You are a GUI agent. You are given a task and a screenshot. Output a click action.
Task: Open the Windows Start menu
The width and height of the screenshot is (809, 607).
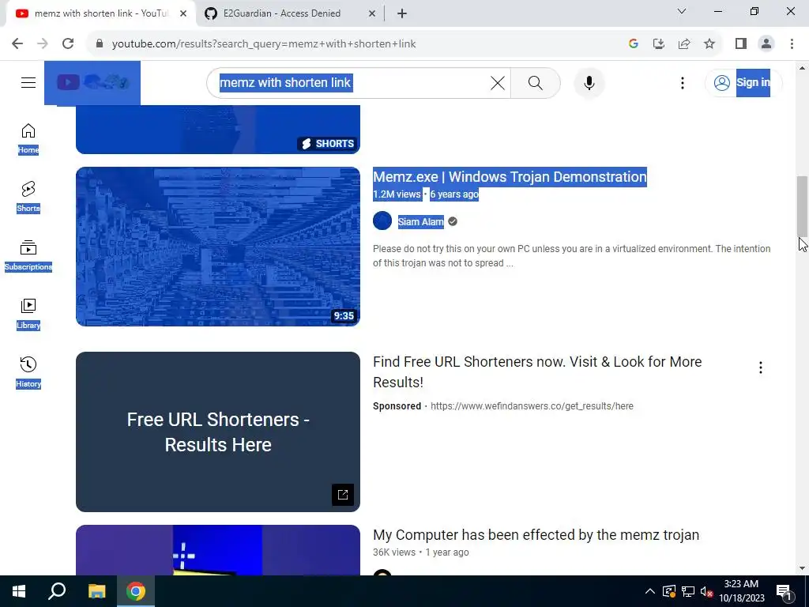[19, 591]
